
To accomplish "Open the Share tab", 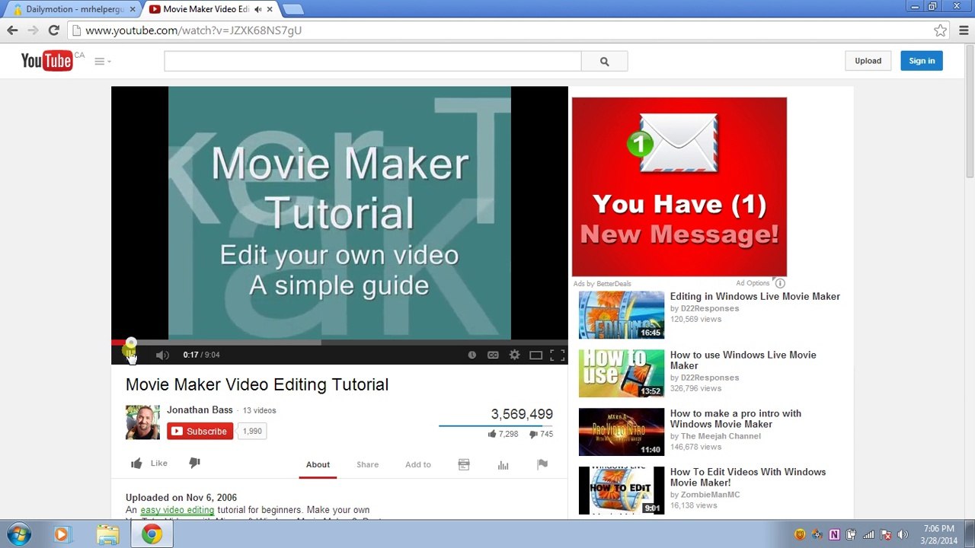I will 367,464.
